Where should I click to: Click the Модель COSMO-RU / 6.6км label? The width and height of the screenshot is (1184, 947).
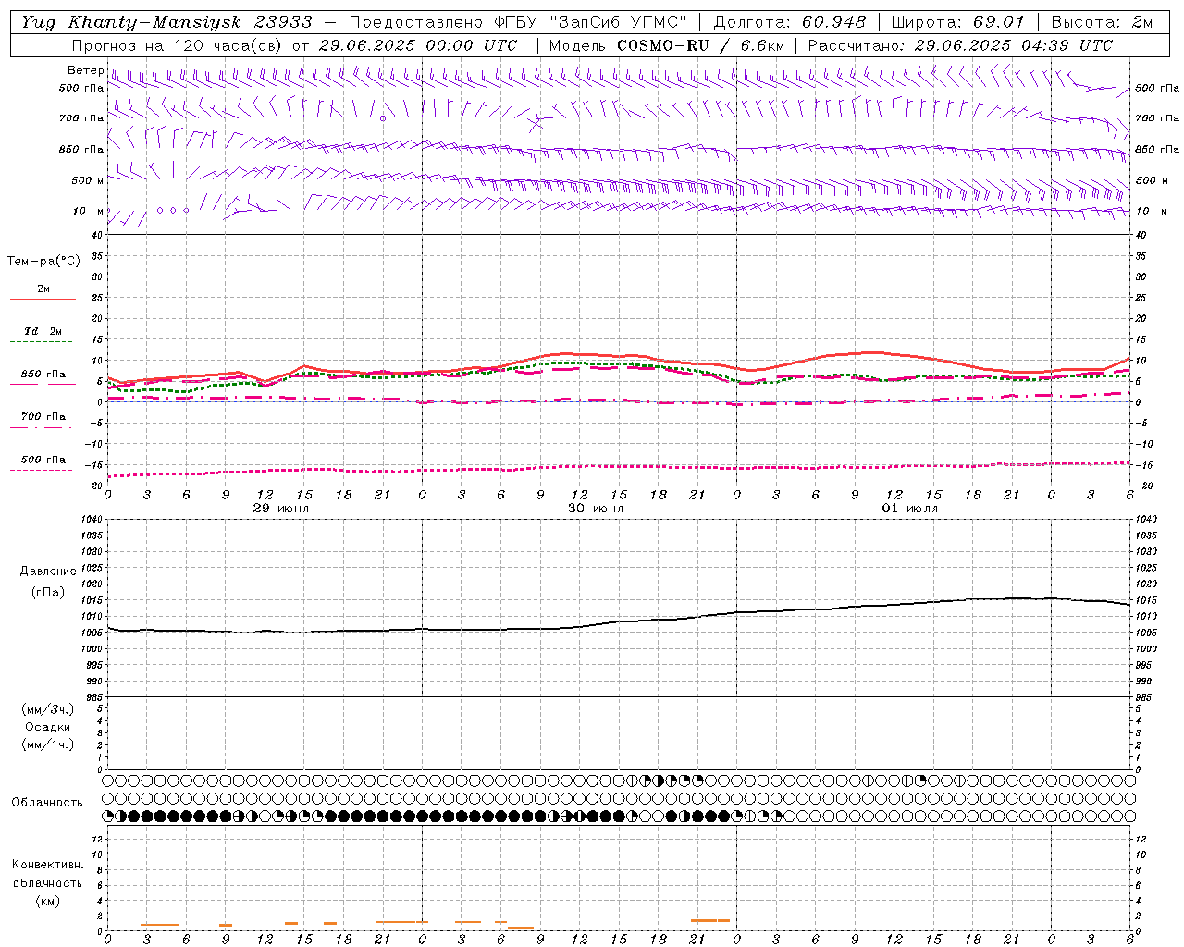coord(666,45)
